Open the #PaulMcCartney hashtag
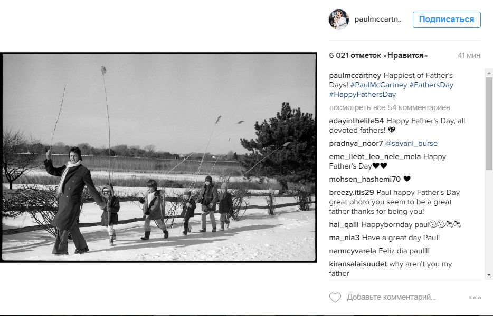Image resolution: width=493 pixels, height=316 pixels. tap(378, 85)
